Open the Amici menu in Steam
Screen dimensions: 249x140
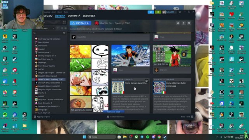tap(54, 12)
